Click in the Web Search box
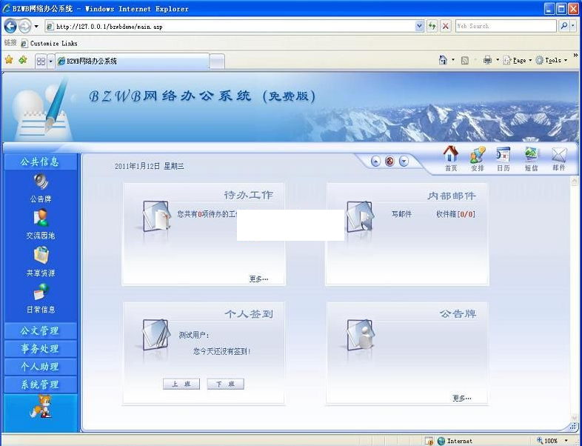 point(504,26)
